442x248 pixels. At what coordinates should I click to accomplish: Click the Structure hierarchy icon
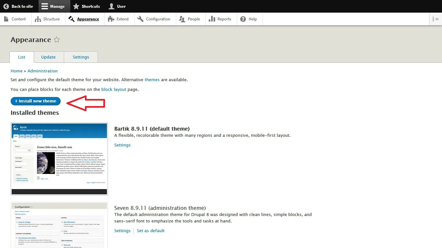pyautogui.click(x=38, y=19)
